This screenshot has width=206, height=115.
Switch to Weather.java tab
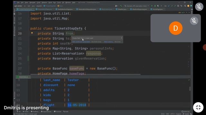[122, 9]
